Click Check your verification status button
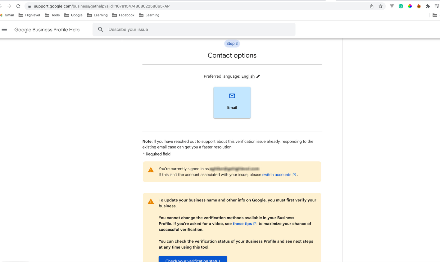This screenshot has width=440, height=262. click(193, 259)
